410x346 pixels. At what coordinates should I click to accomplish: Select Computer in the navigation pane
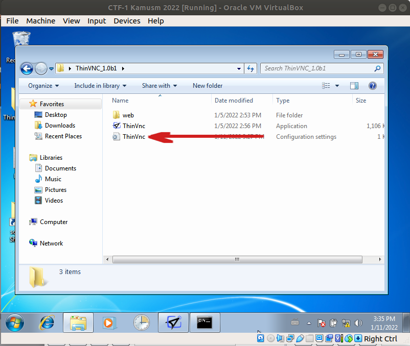[x=54, y=222]
